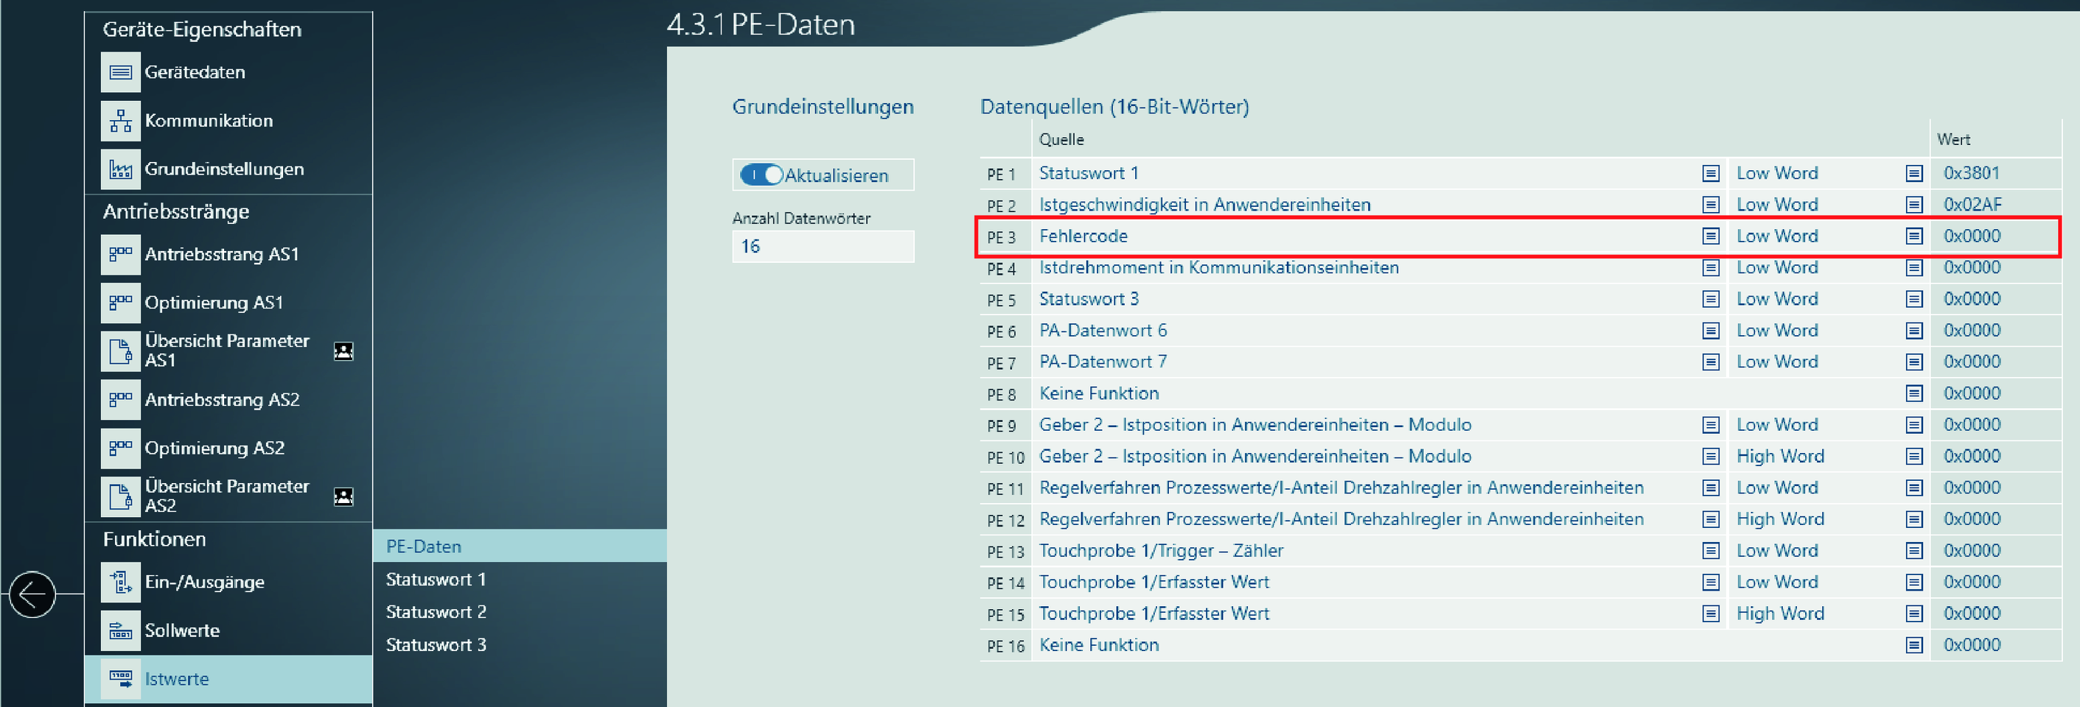The image size is (2080, 707).
Task: Open source list icon for PE 10 row
Action: click(1710, 457)
